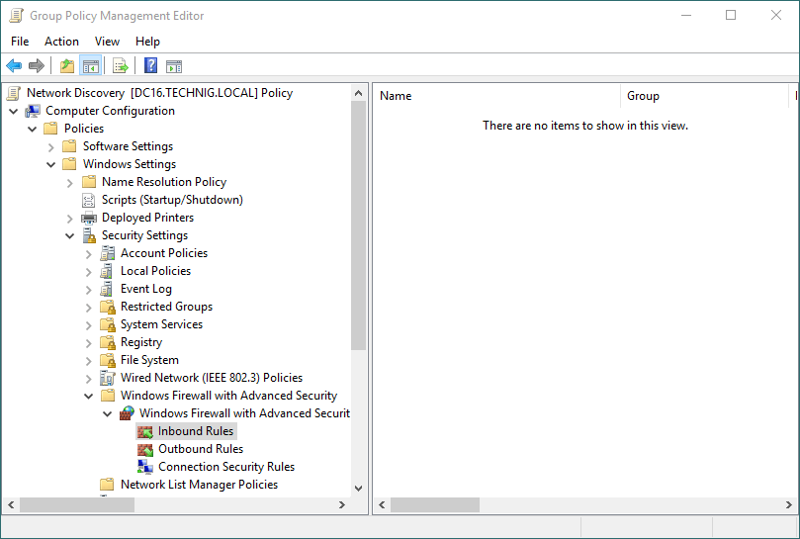Click the Network List Manager Policies folder icon

click(107, 484)
